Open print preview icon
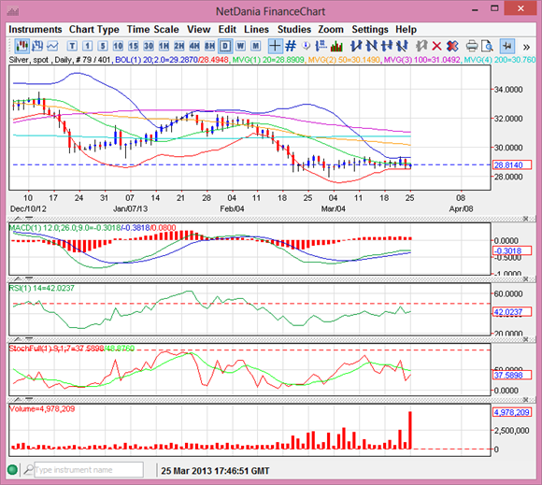 pyautogui.click(x=488, y=46)
